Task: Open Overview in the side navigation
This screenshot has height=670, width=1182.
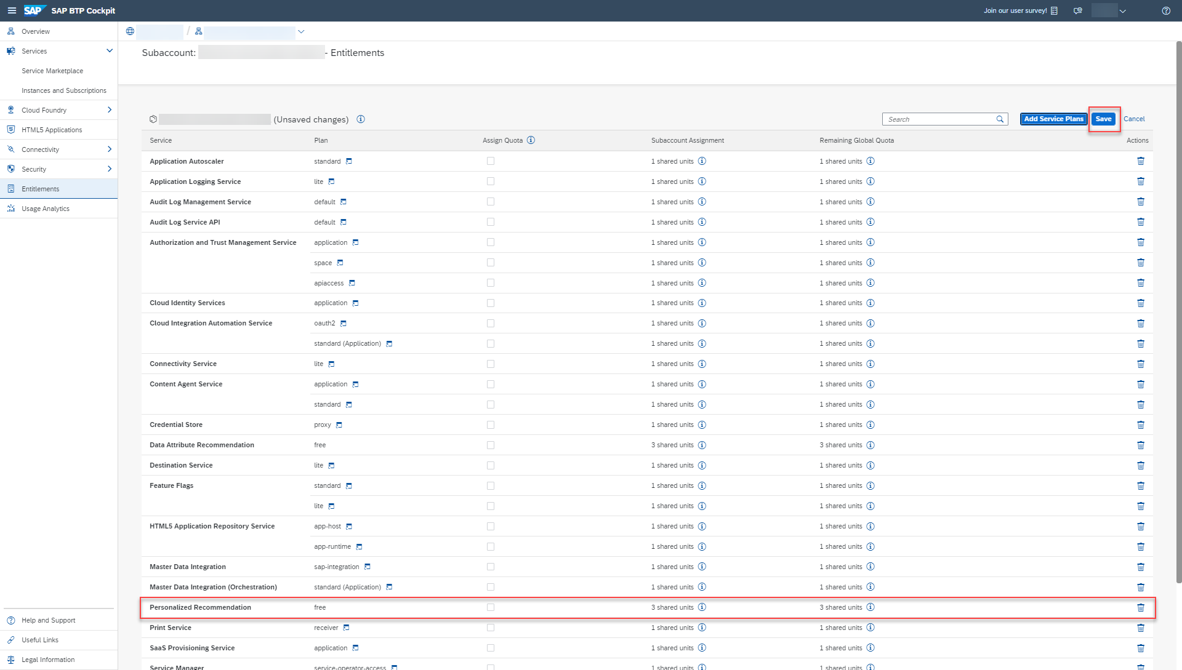Action: (x=58, y=31)
